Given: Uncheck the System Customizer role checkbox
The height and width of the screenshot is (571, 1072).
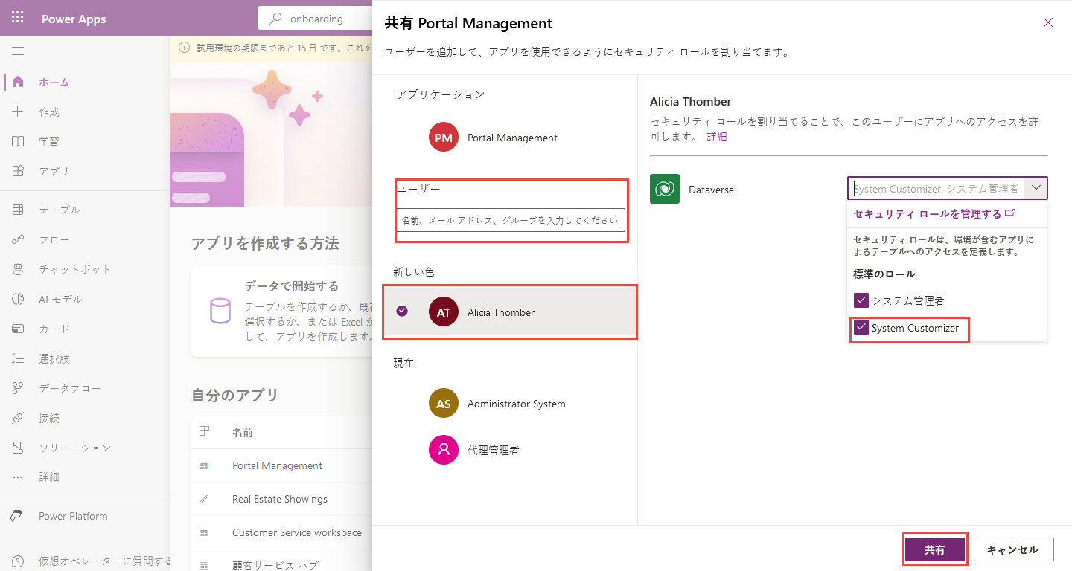Looking at the screenshot, I should tap(861, 328).
